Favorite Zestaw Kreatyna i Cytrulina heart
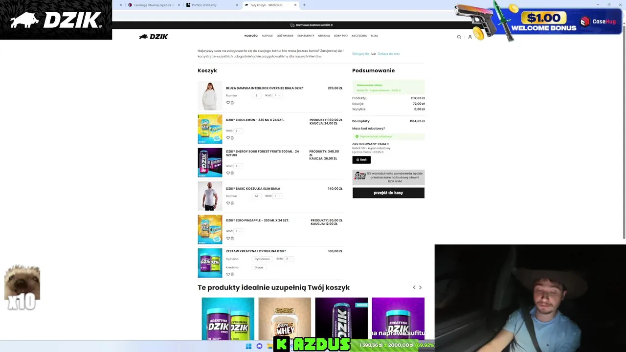Screen dimensions: 626x352 tap(228, 274)
